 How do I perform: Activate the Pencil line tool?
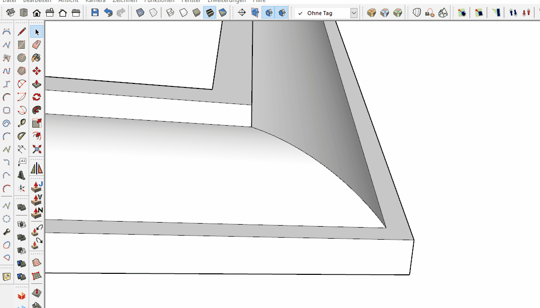pos(22,32)
